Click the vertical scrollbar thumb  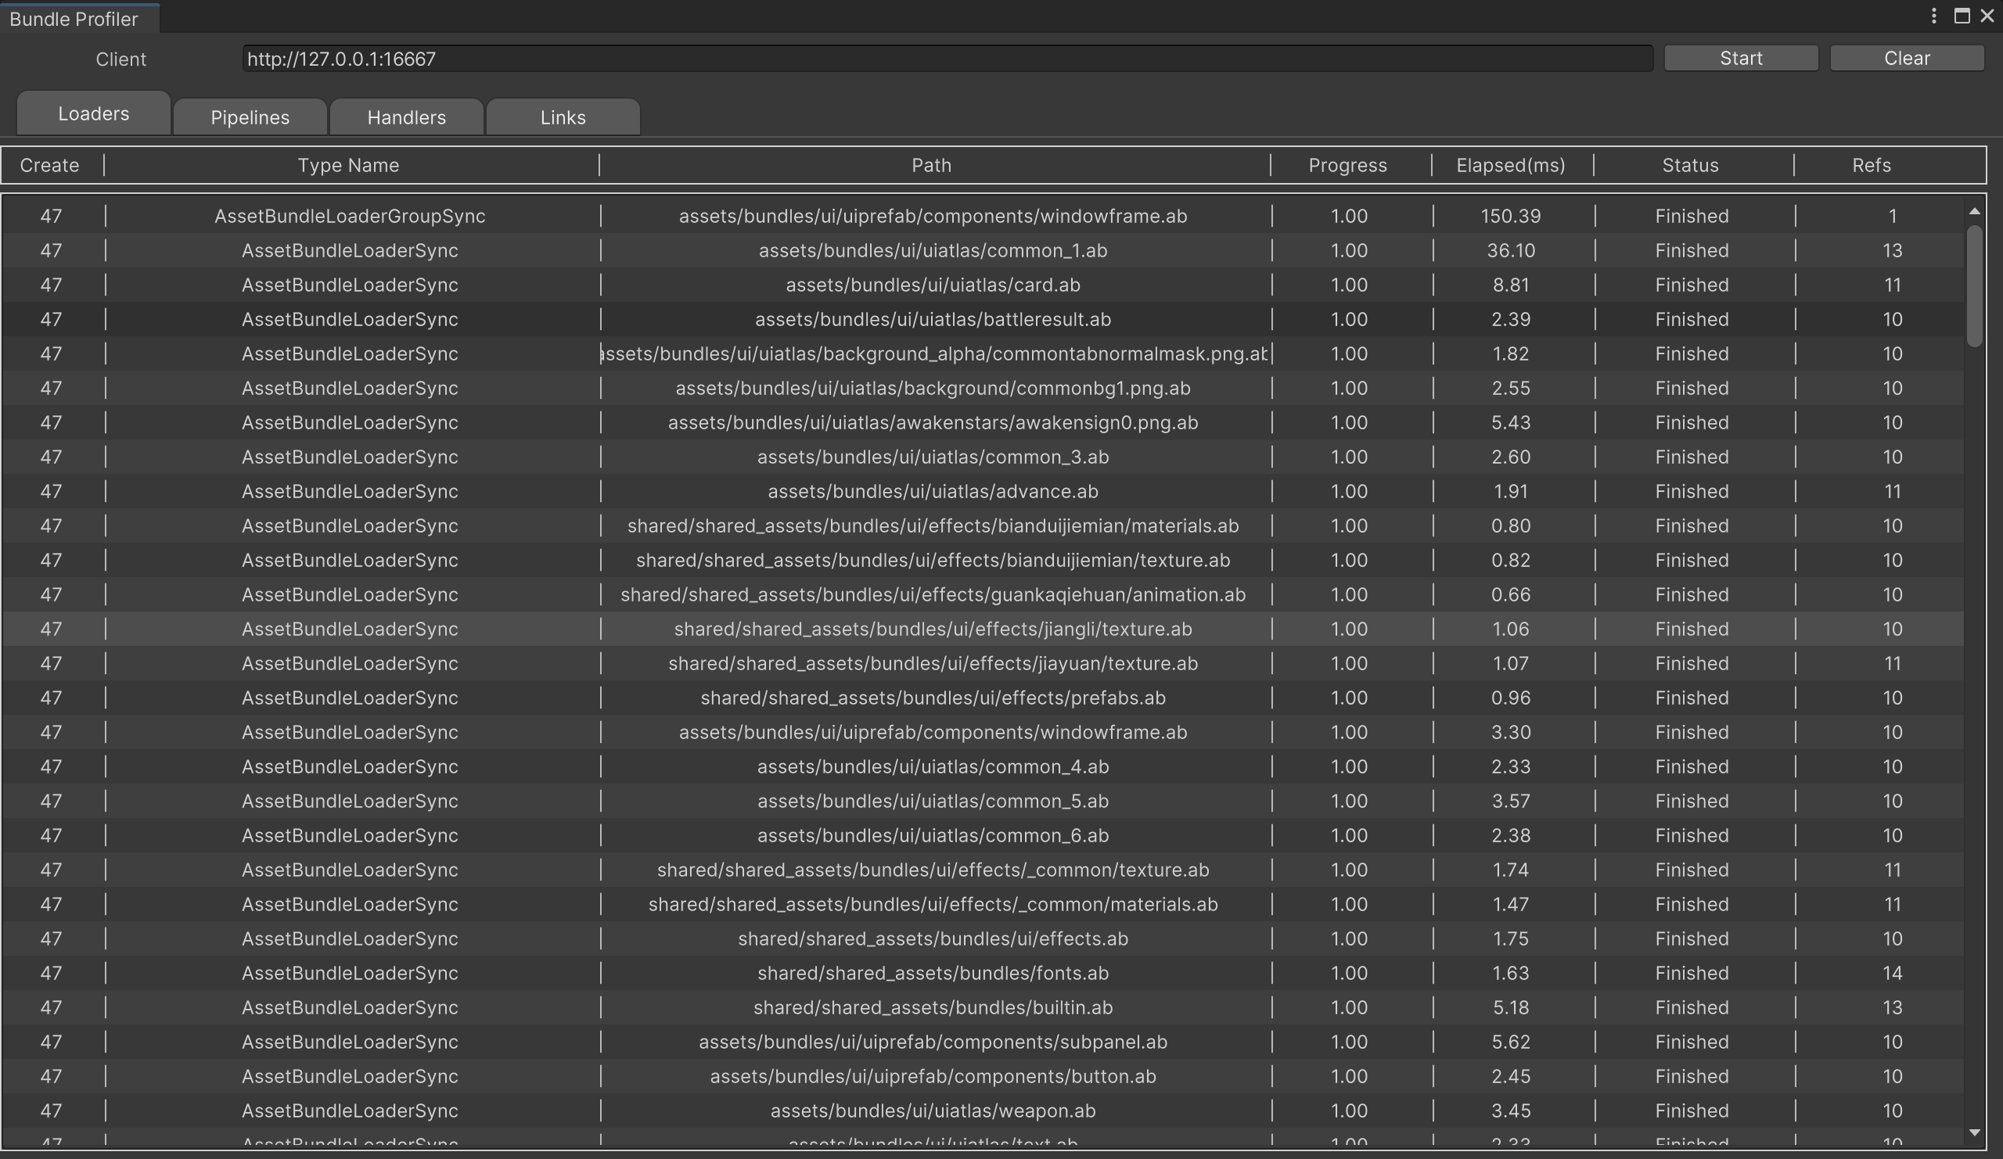coord(1974,286)
